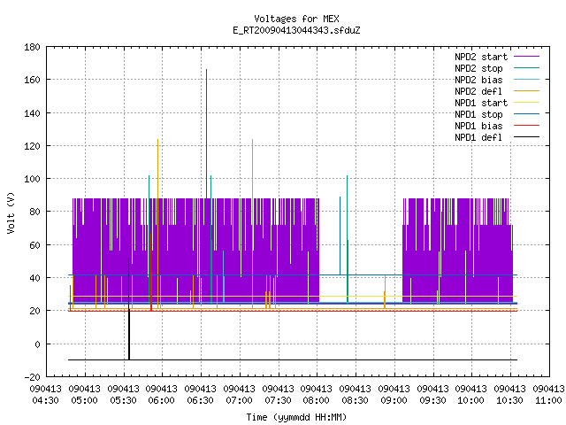566x425 pixels.
Task: Click the purple NPD2 start legend line
Action: [526, 57]
